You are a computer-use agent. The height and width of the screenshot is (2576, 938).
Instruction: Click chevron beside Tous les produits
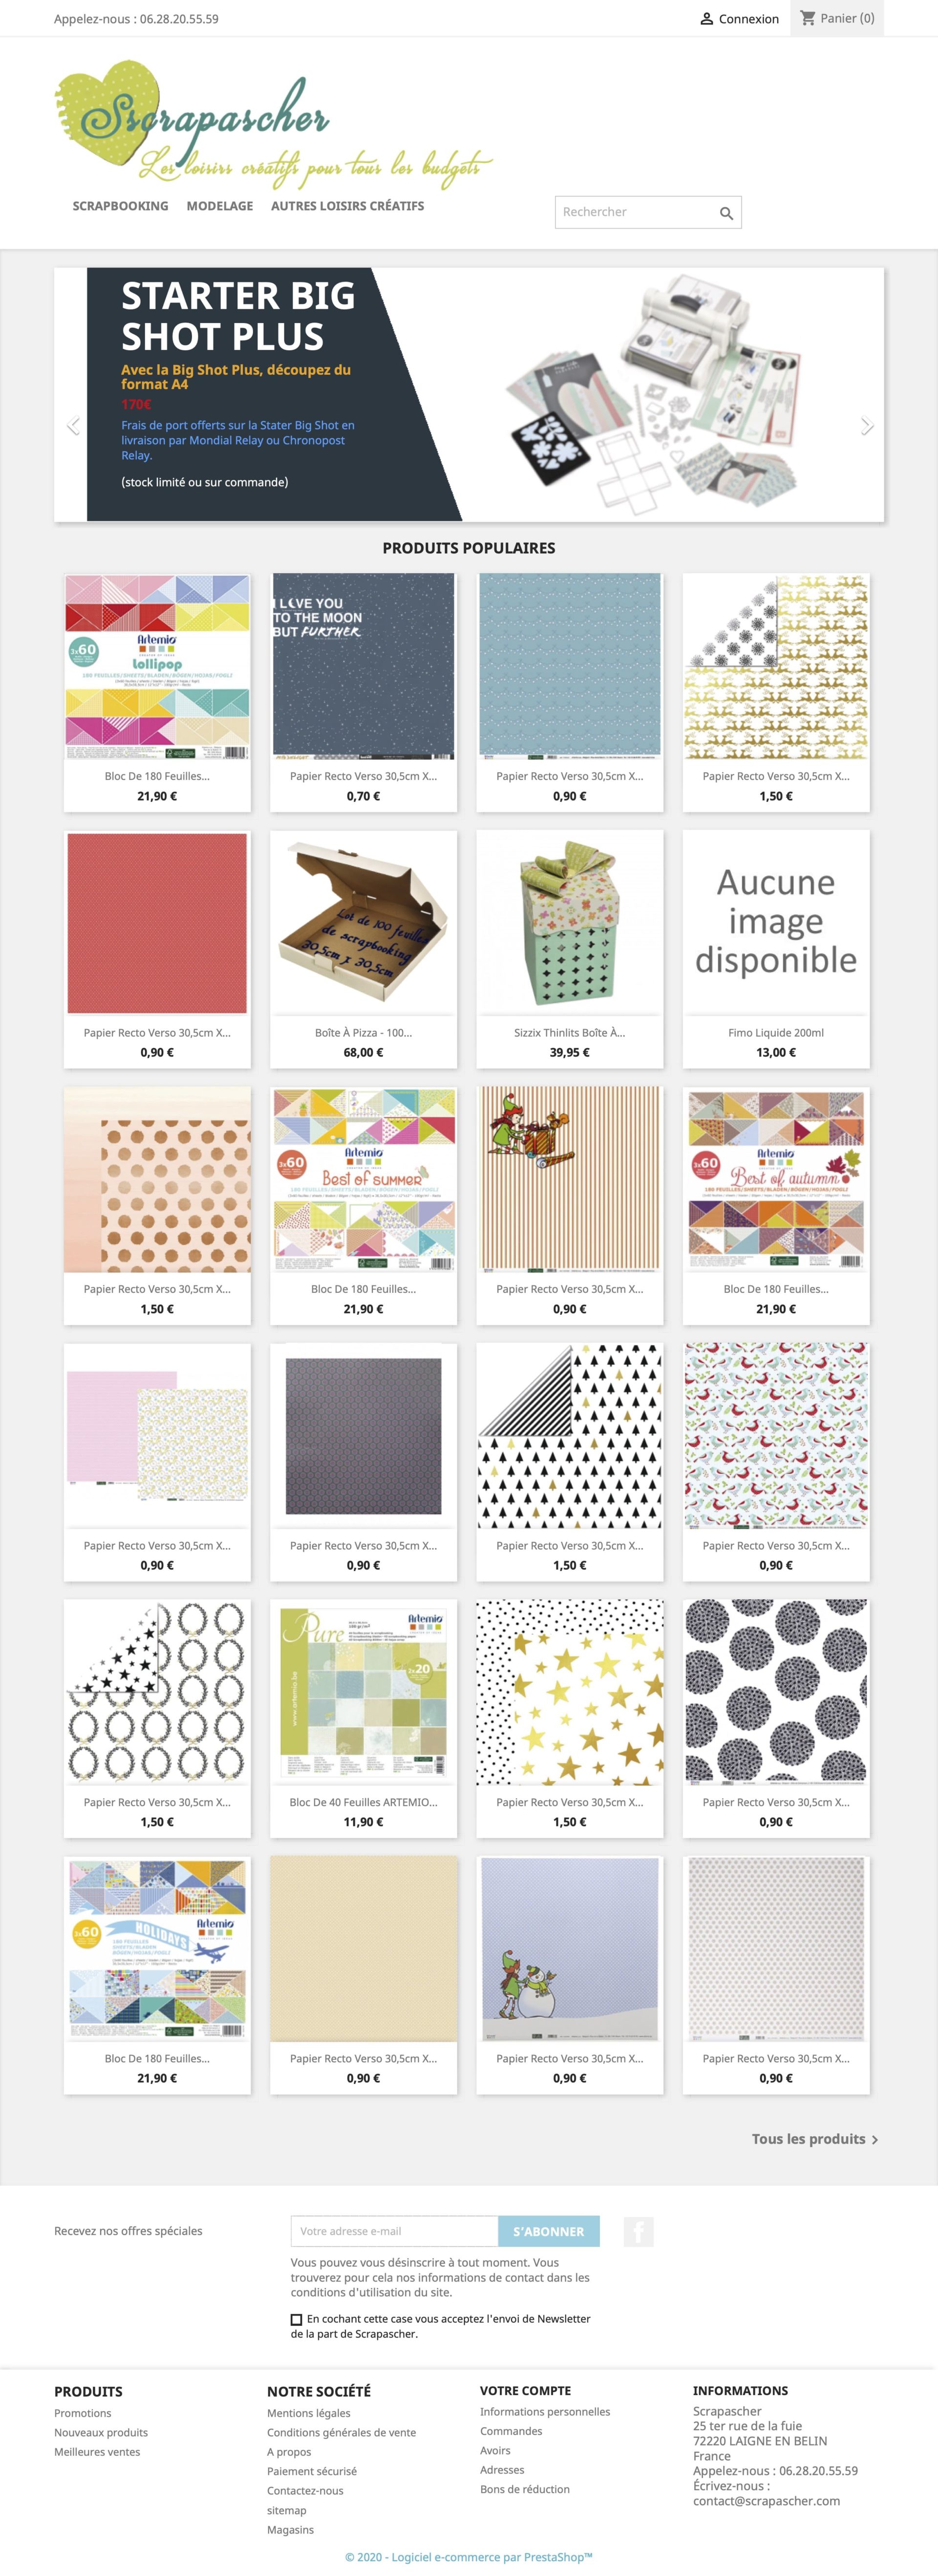click(875, 2140)
